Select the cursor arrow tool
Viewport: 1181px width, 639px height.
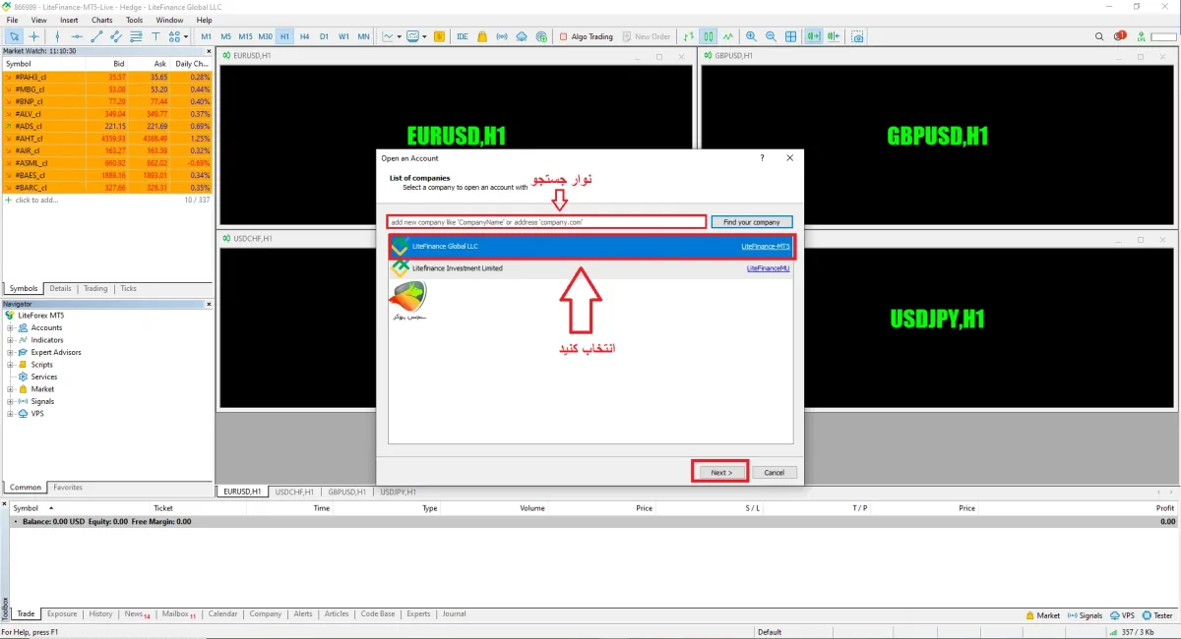pos(14,36)
